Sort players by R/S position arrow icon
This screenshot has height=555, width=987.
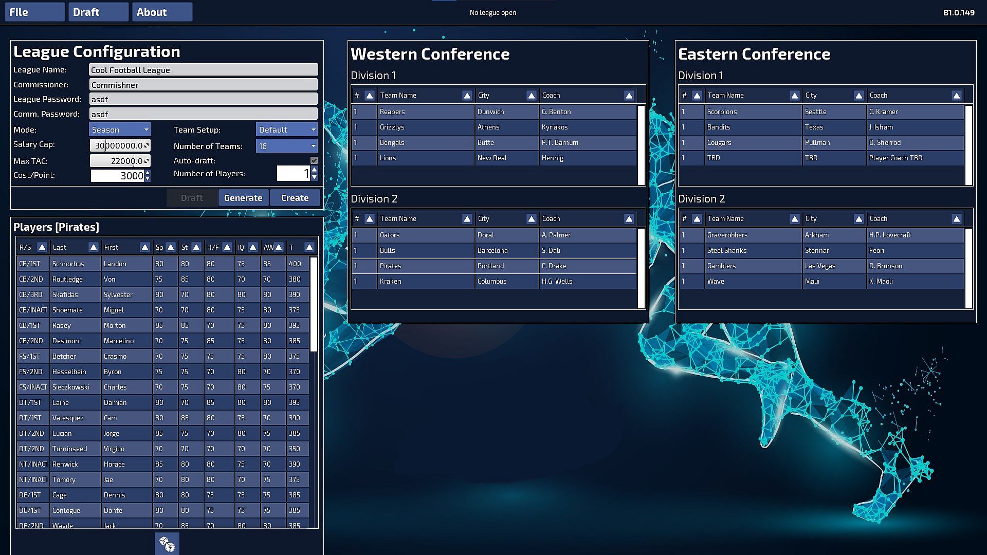(x=42, y=248)
